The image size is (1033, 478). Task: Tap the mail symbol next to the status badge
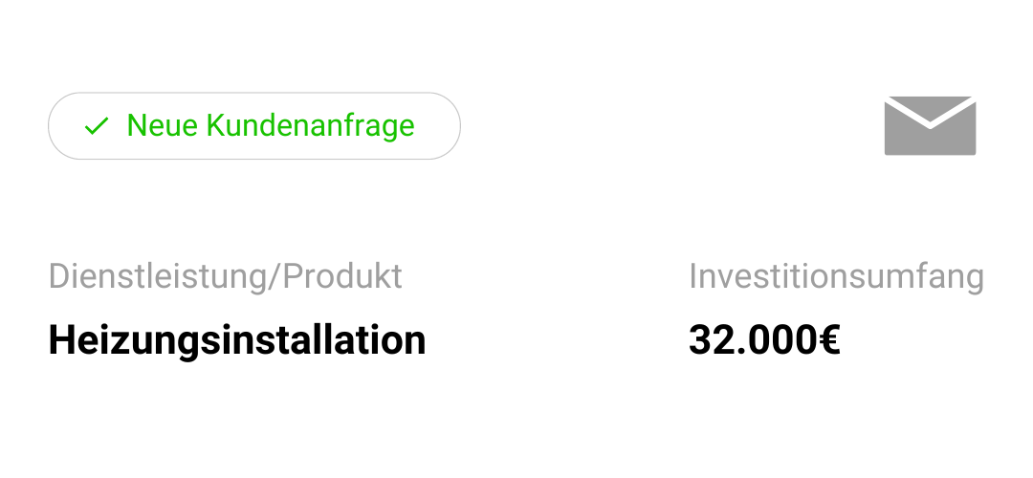click(x=930, y=126)
